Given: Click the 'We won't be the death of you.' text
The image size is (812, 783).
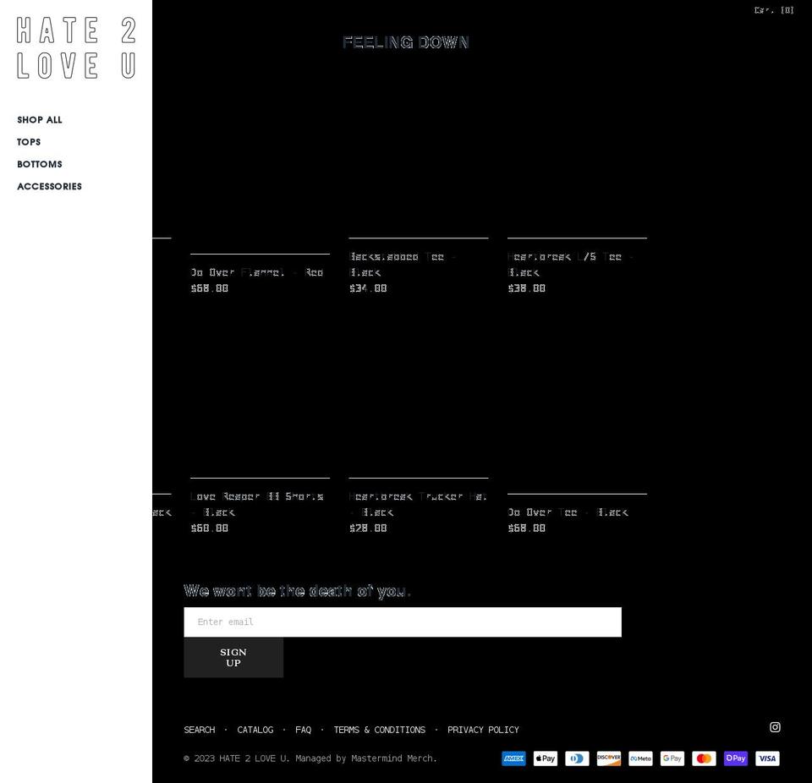Looking at the screenshot, I should pos(297,591).
